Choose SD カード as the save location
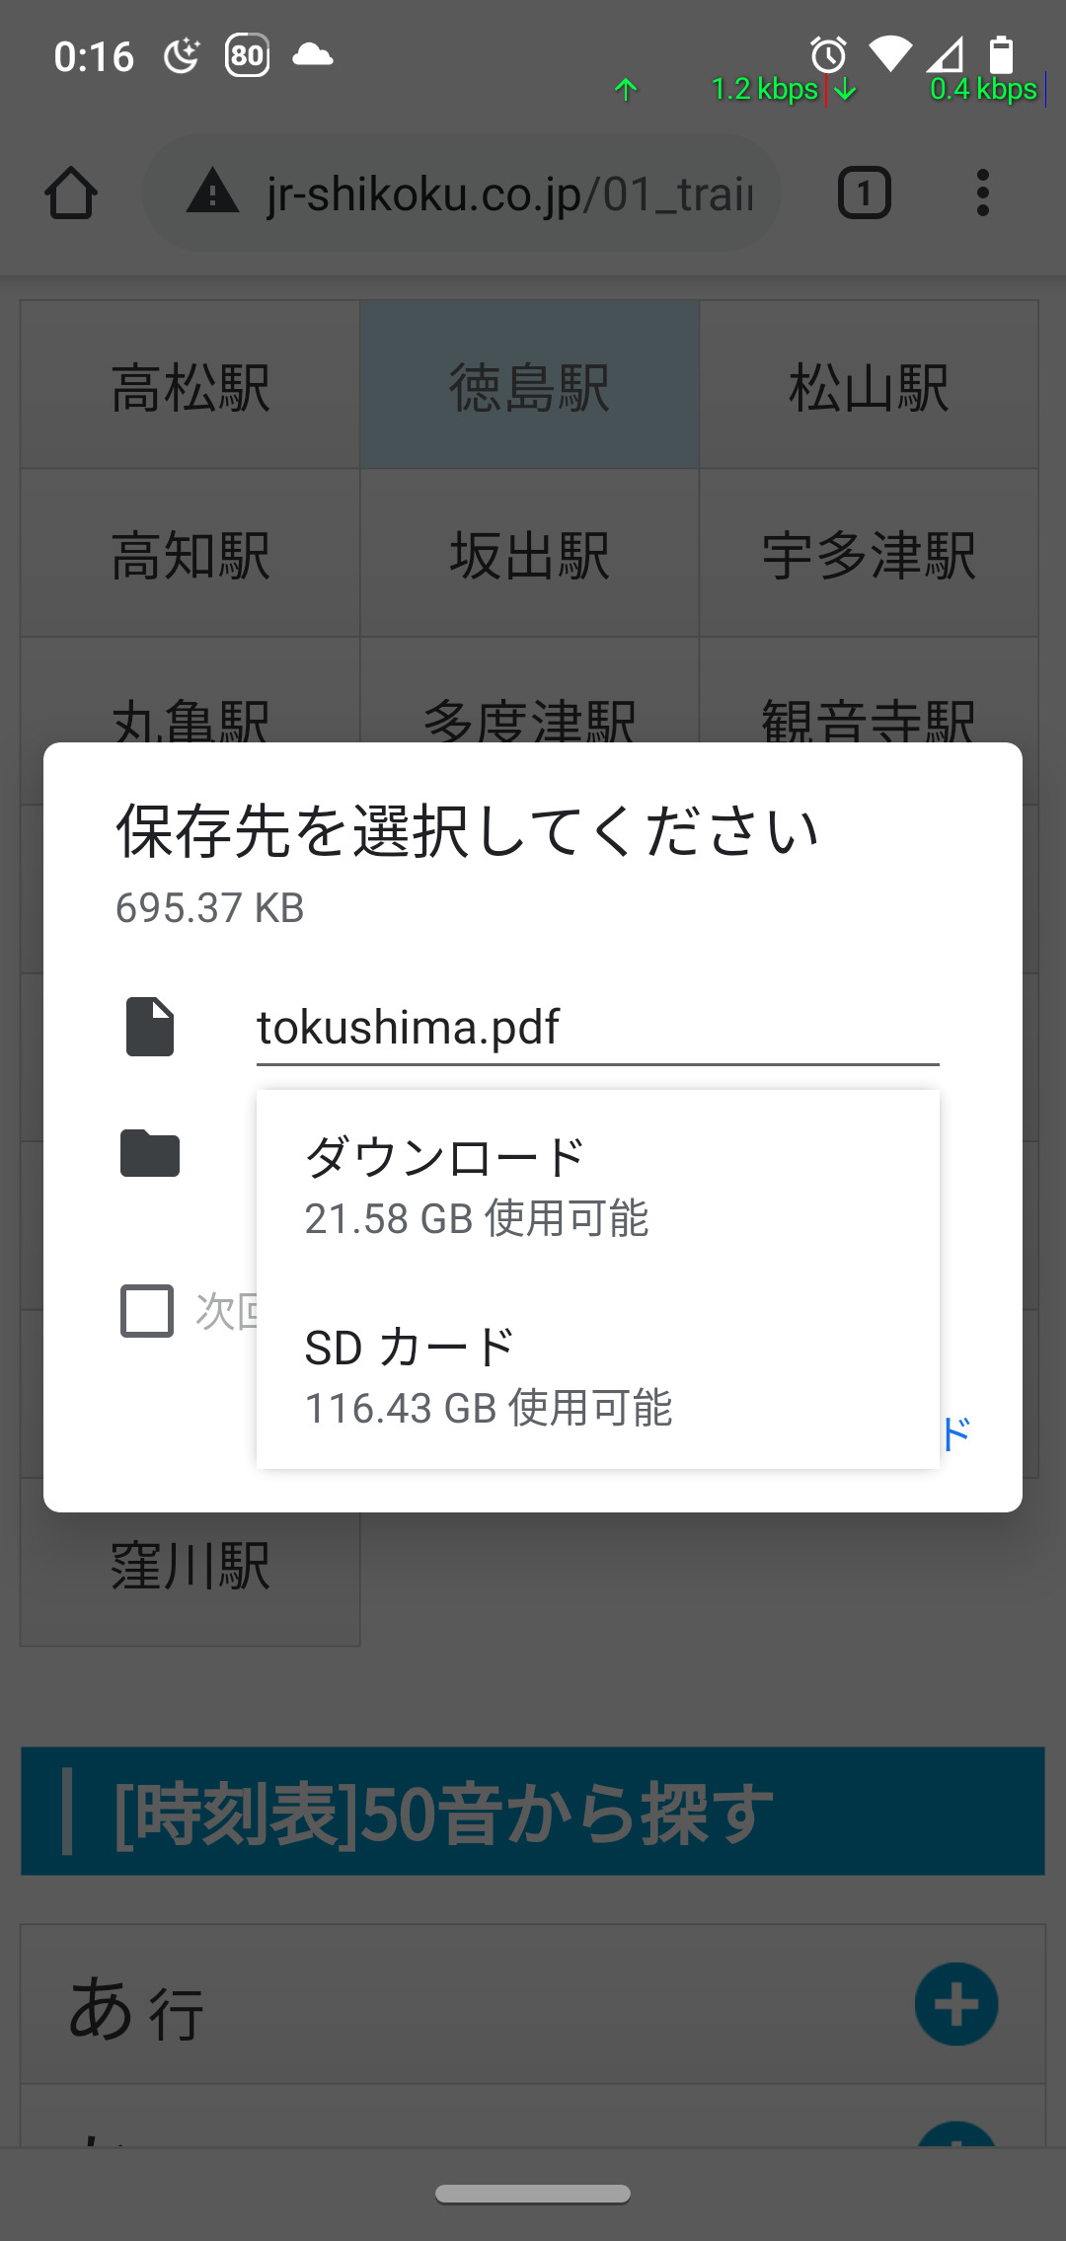The width and height of the screenshot is (1066, 2241). [x=597, y=1375]
